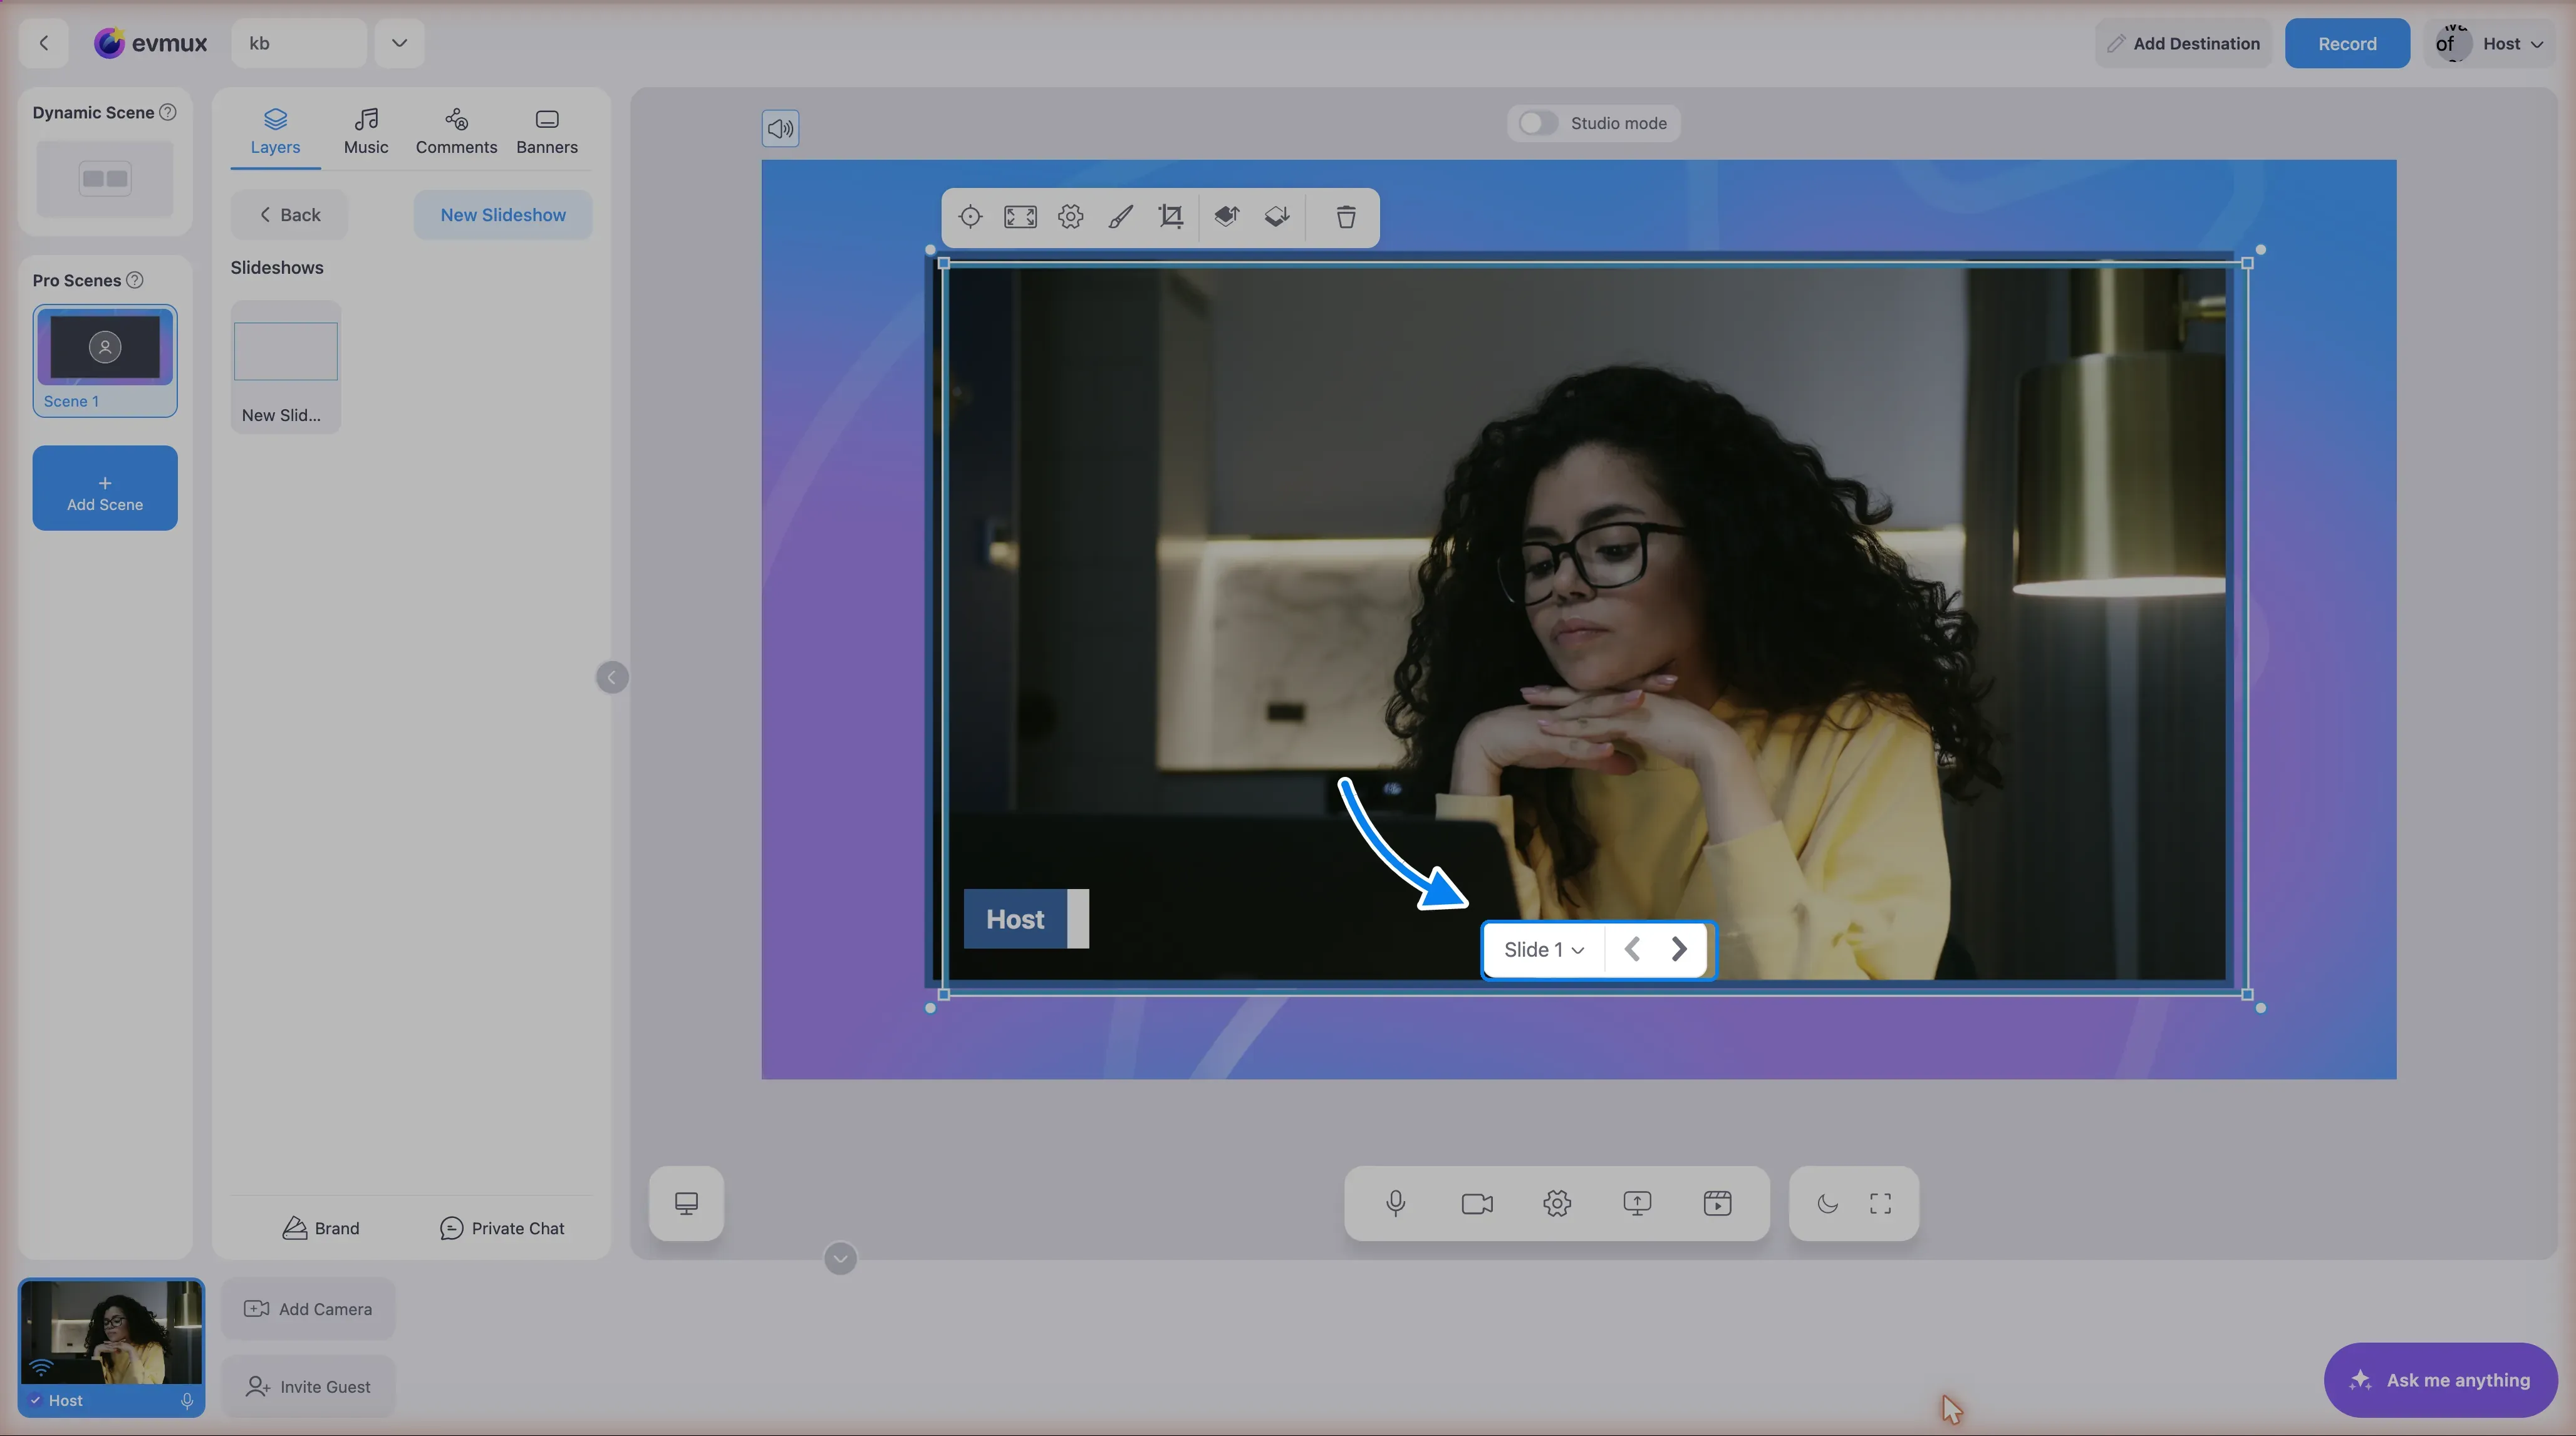This screenshot has height=1436, width=2576.
Task: Open the Comments tab
Action: pos(456,131)
